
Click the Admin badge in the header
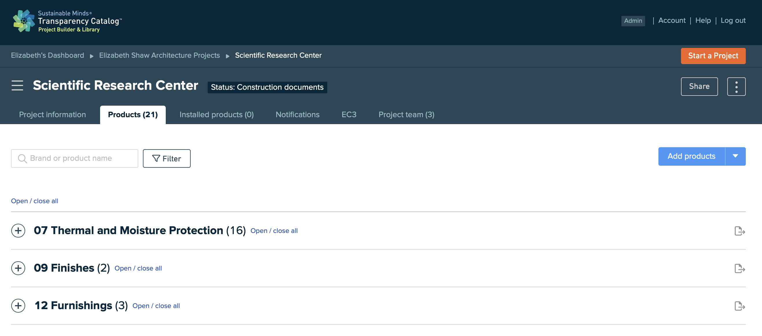click(633, 21)
